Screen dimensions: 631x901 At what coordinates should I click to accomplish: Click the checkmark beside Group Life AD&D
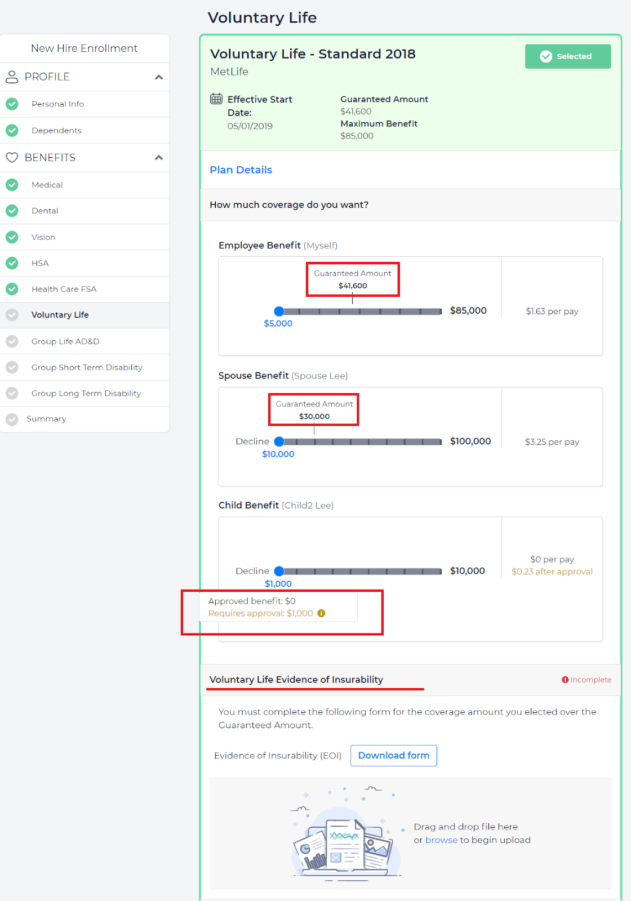(x=12, y=341)
